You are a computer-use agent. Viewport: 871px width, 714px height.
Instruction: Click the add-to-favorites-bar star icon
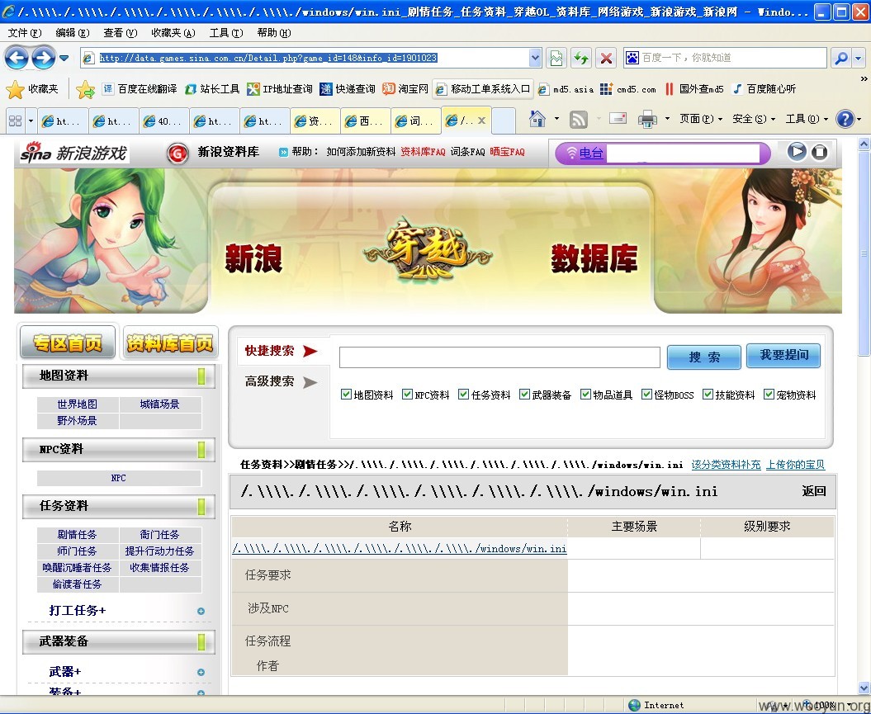click(x=85, y=89)
